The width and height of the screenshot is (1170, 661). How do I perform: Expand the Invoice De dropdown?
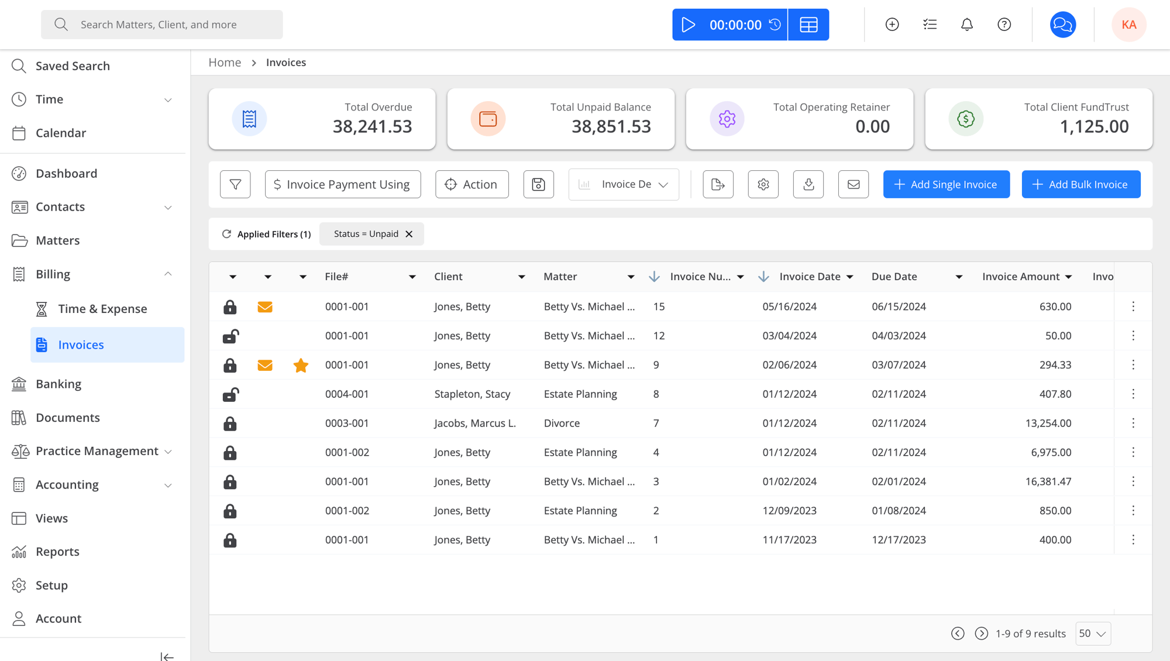[624, 184]
